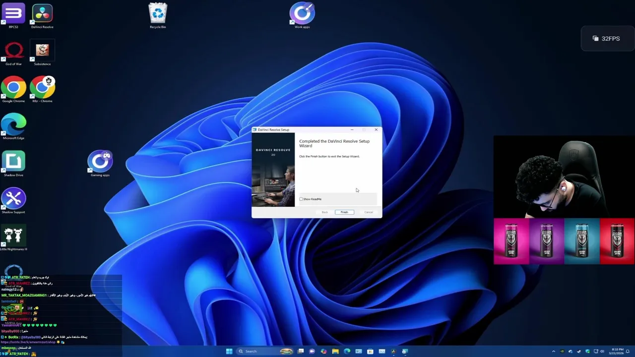Open the DaVinci Resolve desktop icon
635x357 pixels.
(x=42, y=16)
